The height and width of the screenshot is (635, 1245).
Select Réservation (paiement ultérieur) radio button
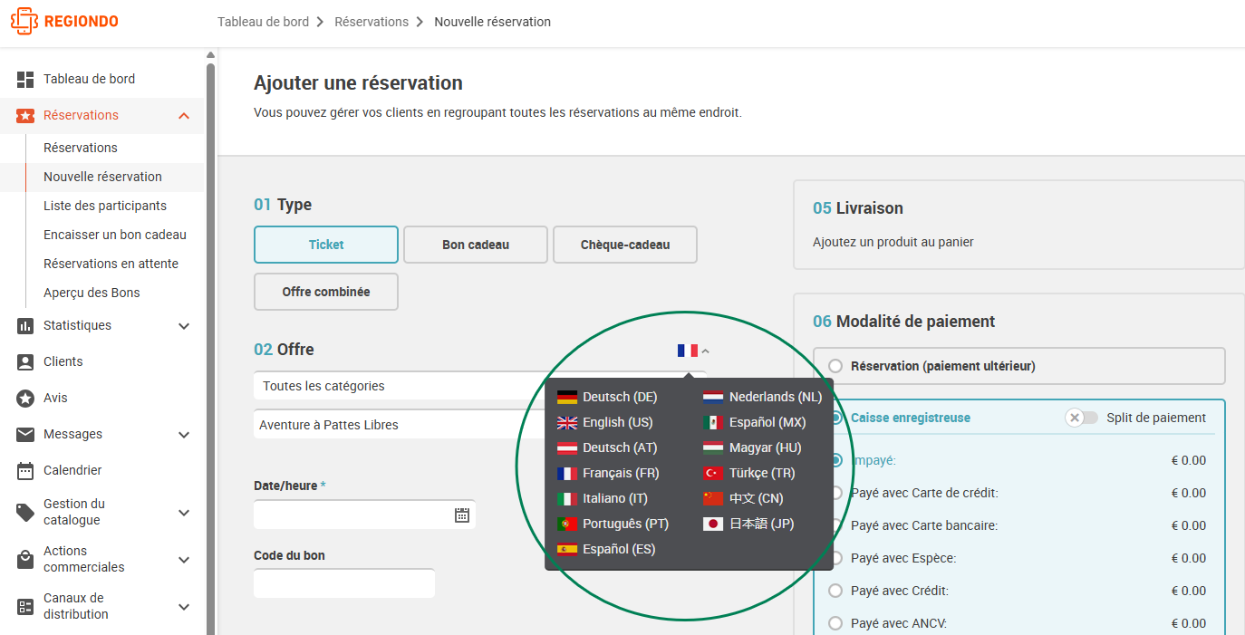click(x=835, y=366)
